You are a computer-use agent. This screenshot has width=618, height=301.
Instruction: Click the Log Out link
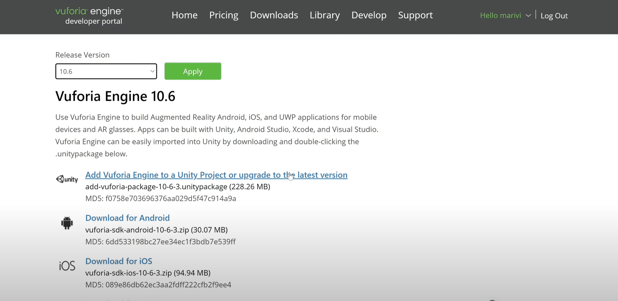pyautogui.click(x=554, y=16)
